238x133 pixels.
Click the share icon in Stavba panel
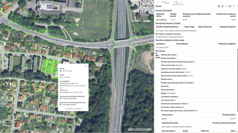tap(226, 6)
